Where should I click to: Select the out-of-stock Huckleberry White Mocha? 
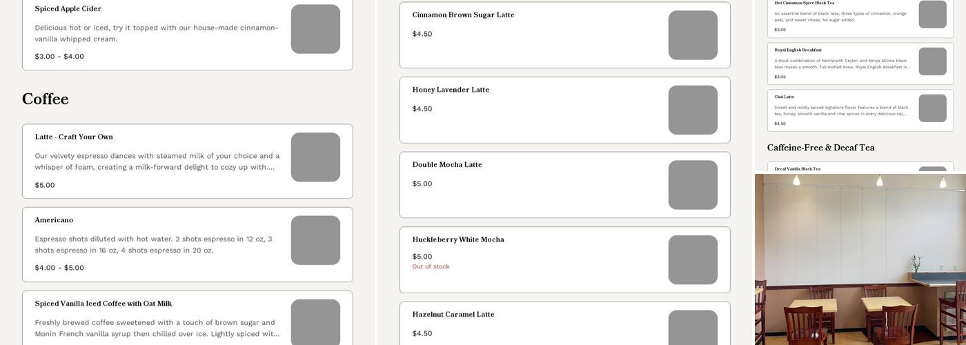(458, 240)
